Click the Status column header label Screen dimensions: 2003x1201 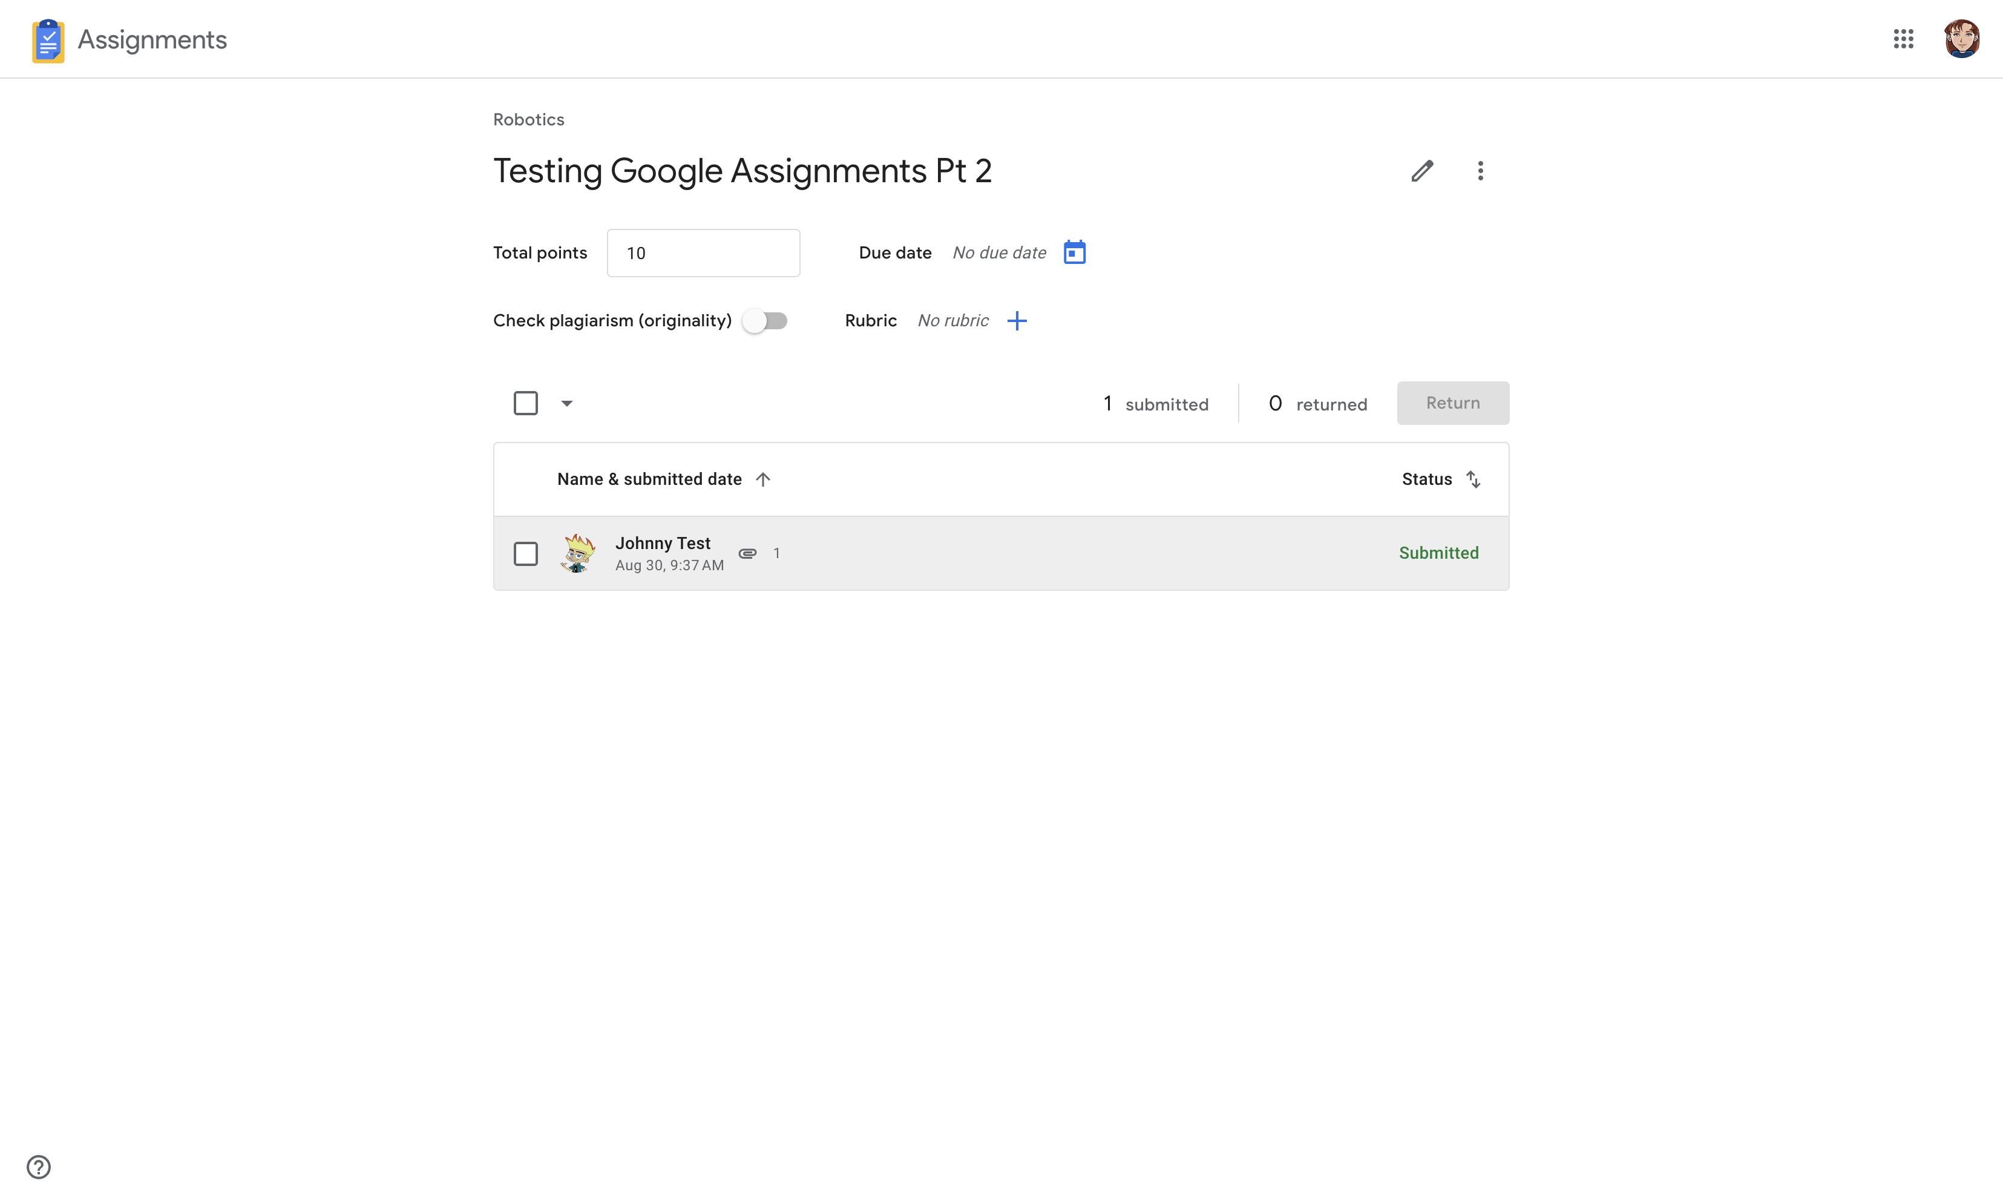click(1427, 479)
